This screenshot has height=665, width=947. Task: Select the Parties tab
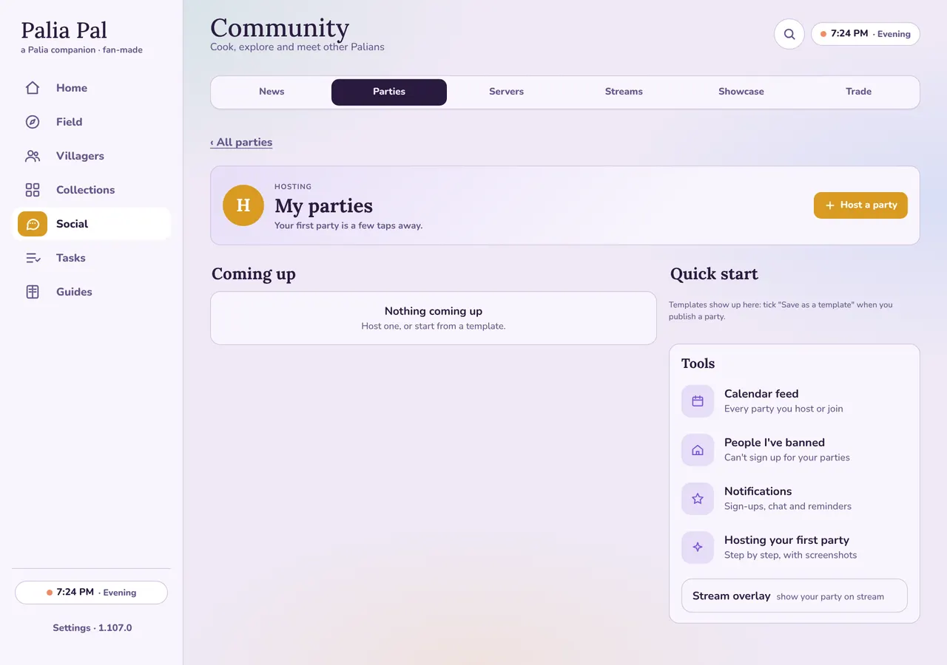coord(389,92)
